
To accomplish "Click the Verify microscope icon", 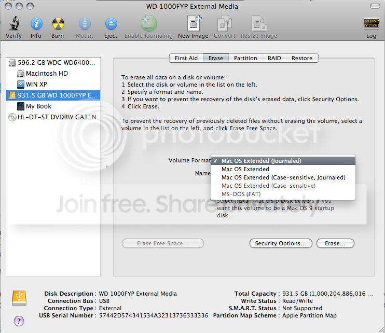I will (13, 24).
